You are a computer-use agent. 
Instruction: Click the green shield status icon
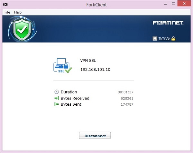coord(22,29)
